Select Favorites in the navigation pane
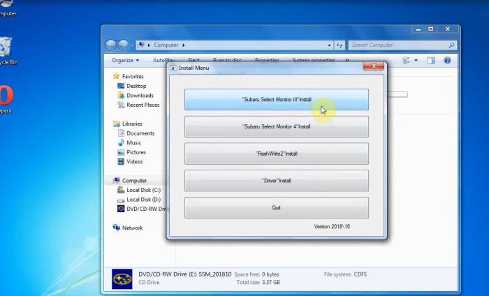This screenshot has width=489, height=296. pyautogui.click(x=133, y=76)
